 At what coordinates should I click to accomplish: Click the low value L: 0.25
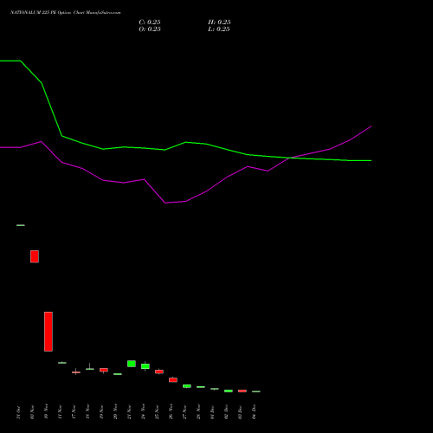pyautogui.click(x=219, y=29)
